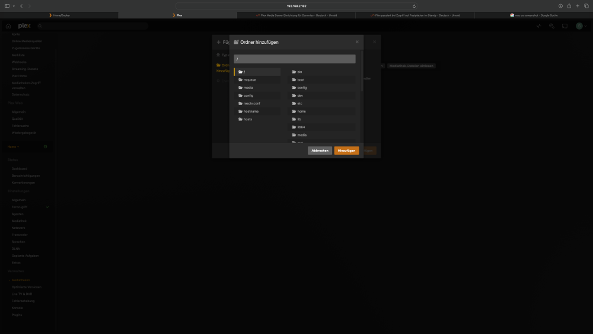Screen dimensions: 593x334
Task: Open the dev folder
Action: click(x=321, y=96)
